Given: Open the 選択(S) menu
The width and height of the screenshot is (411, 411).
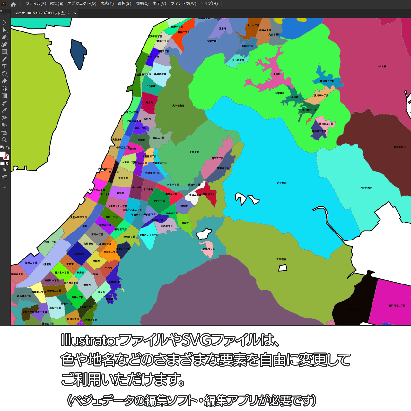Looking at the screenshot, I should point(124,4).
